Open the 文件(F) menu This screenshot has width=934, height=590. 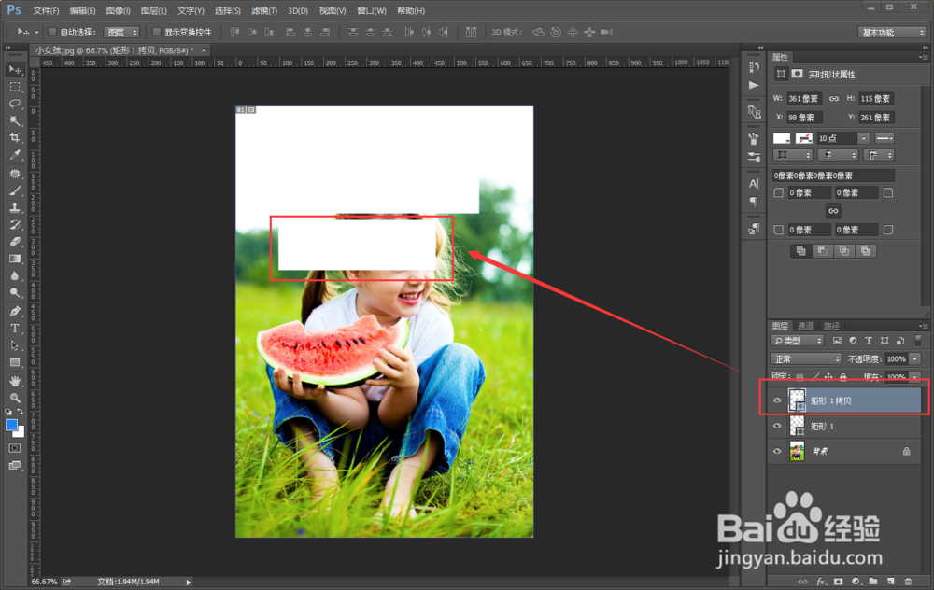click(x=46, y=10)
